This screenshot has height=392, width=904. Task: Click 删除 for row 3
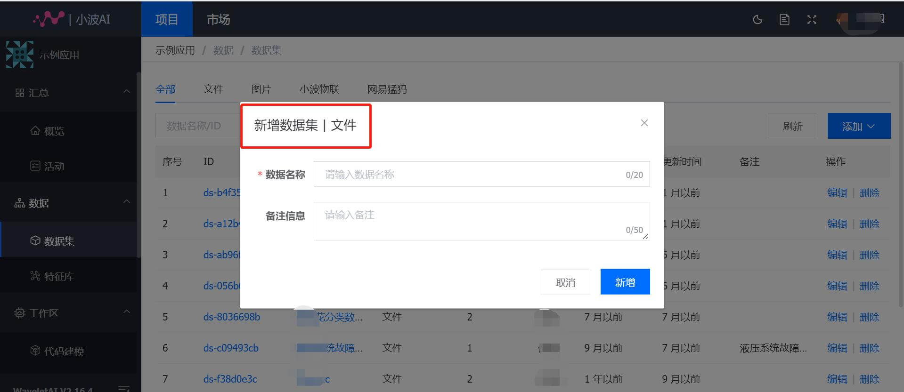point(870,255)
